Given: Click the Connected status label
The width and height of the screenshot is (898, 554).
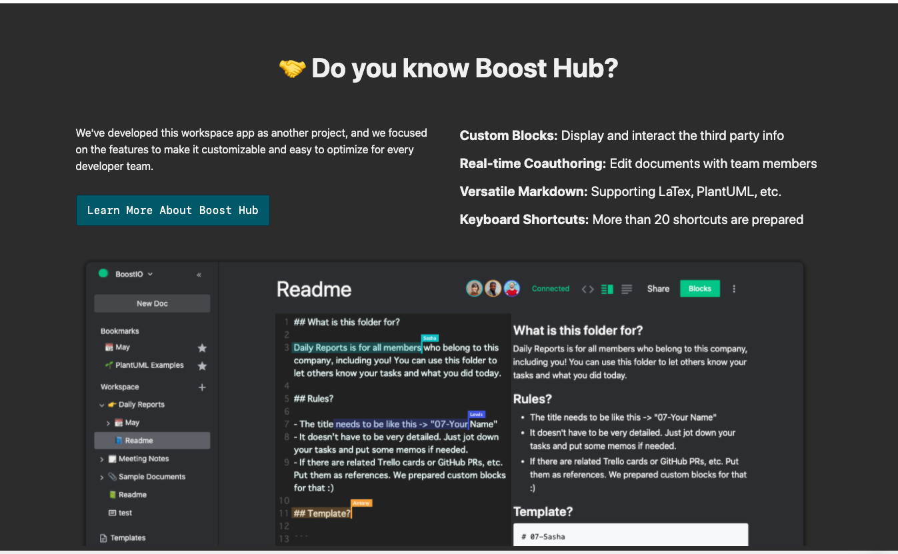Looking at the screenshot, I should coord(551,289).
